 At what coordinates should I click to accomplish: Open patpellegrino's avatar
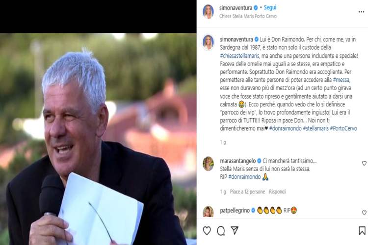[x=208, y=212]
